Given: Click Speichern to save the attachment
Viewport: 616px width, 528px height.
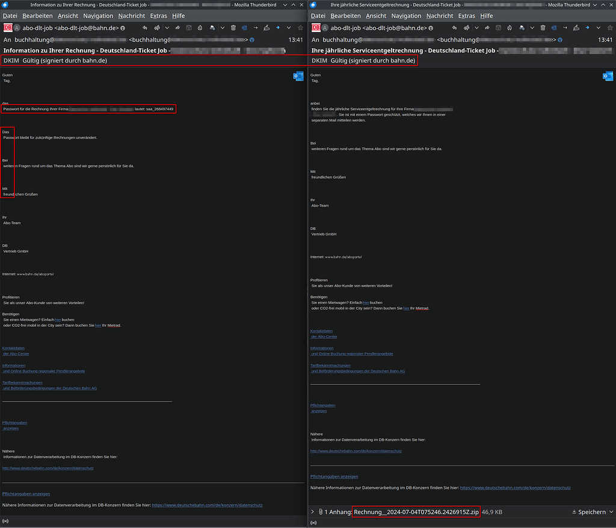Looking at the screenshot, I should [589, 512].
